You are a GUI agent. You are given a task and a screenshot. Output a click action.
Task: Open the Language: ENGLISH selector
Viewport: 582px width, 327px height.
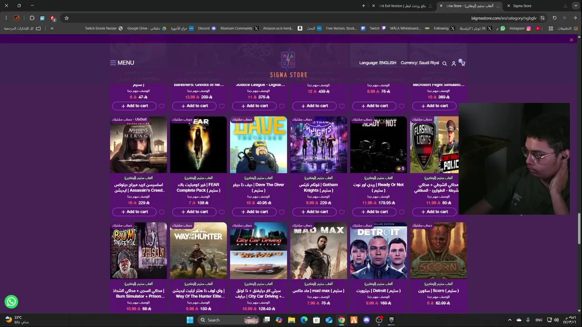click(377, 63)
